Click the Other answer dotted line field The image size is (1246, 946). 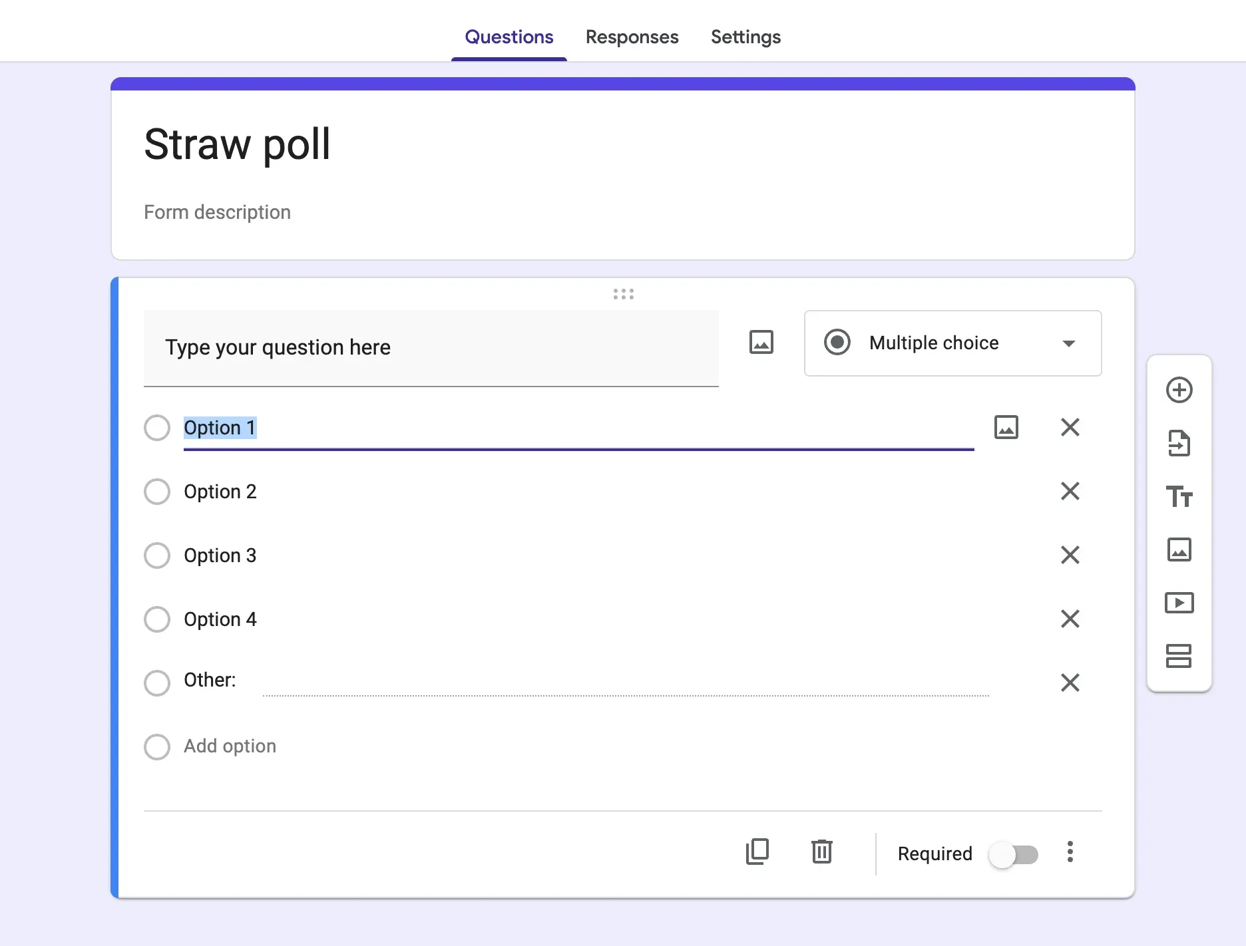[x=626, y=683]
